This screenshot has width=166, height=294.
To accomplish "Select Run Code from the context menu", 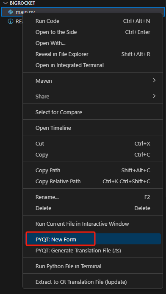I will (93, 21).
